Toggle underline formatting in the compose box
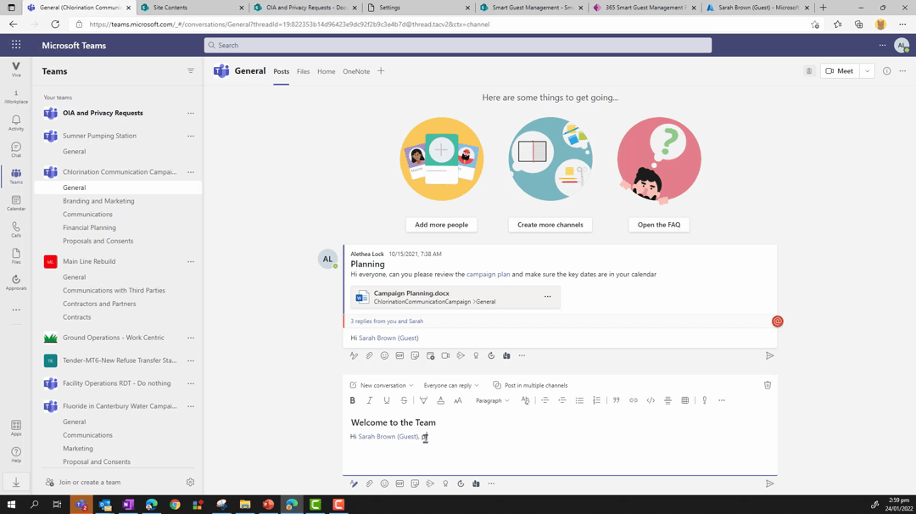Image resolution: width=916 pixels, height=514 pixels. coord(387,400)
